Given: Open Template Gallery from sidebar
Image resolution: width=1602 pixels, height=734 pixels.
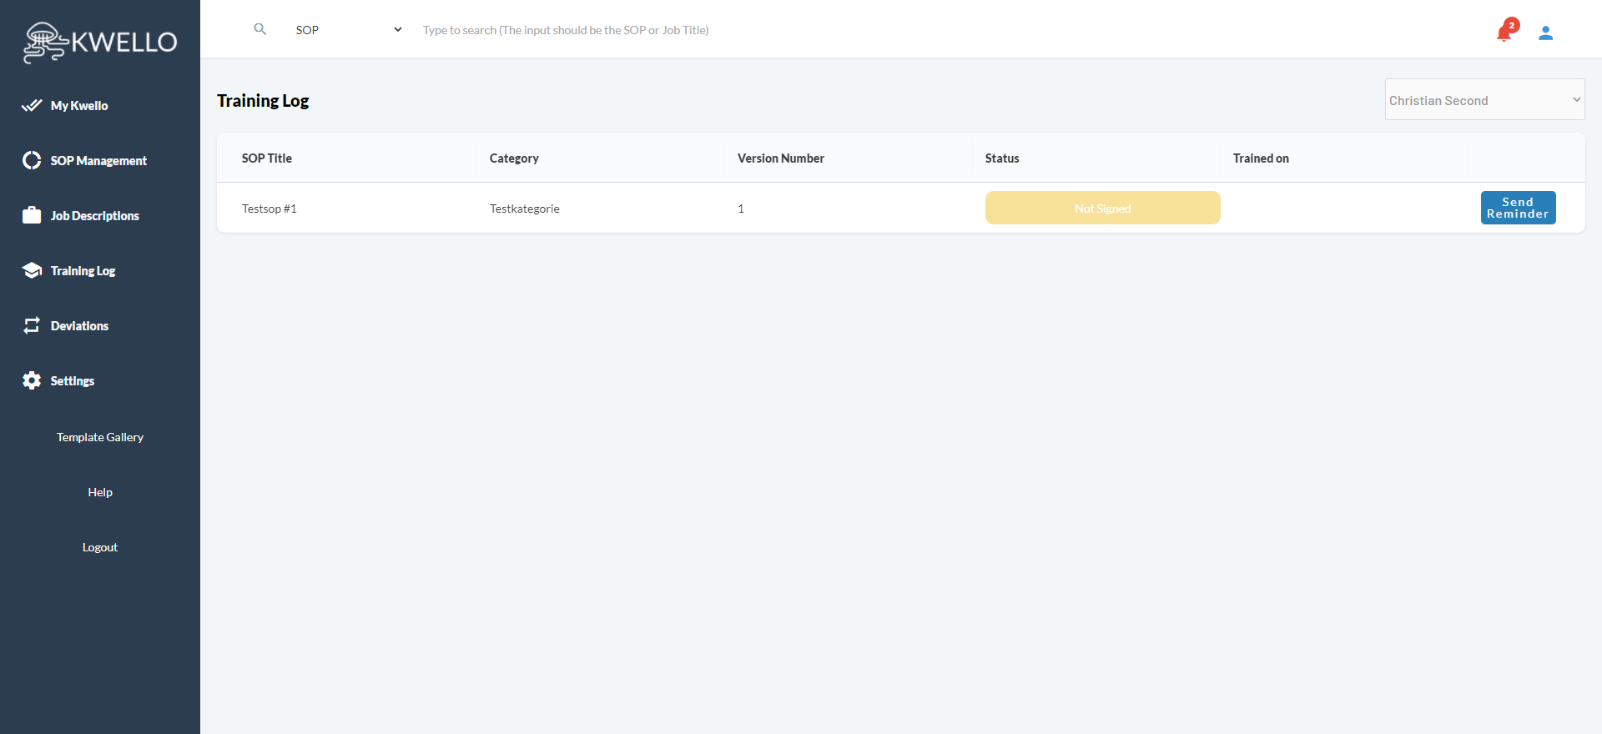Looking at the screenshot, I should click(100, 437).
